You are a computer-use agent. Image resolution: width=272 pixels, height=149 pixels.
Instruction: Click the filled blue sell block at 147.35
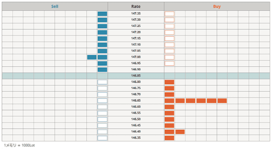point(102,14)
